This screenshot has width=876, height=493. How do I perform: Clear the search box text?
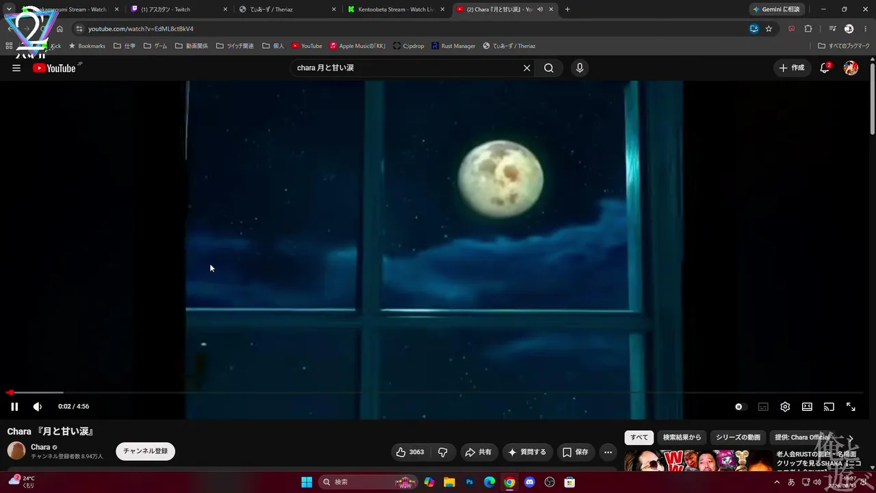coord(527,68)
